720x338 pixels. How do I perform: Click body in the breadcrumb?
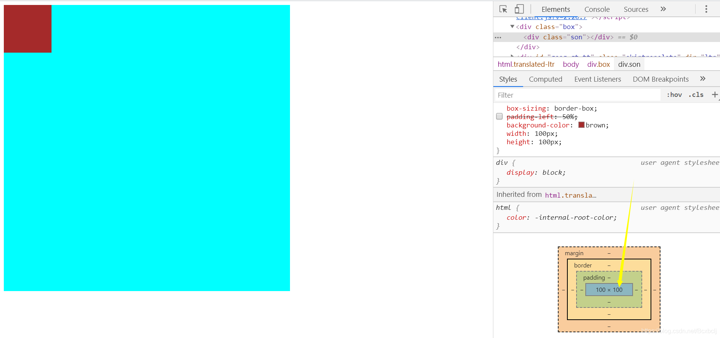click(571, 64)
